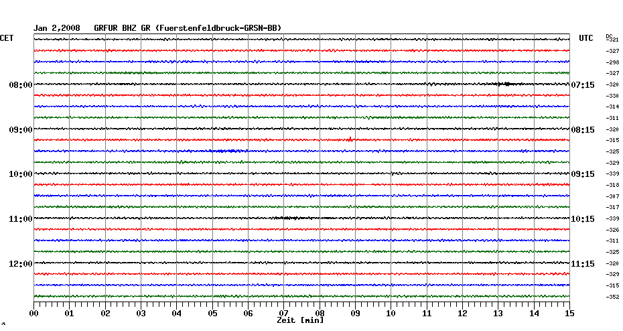623x331 pixels.
Task: Click DC offset value '-318'
Action: coord(612,185)
